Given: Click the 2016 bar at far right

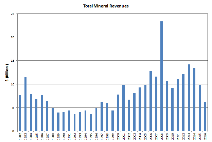Looking at the screenshot, I should (205, 116).
